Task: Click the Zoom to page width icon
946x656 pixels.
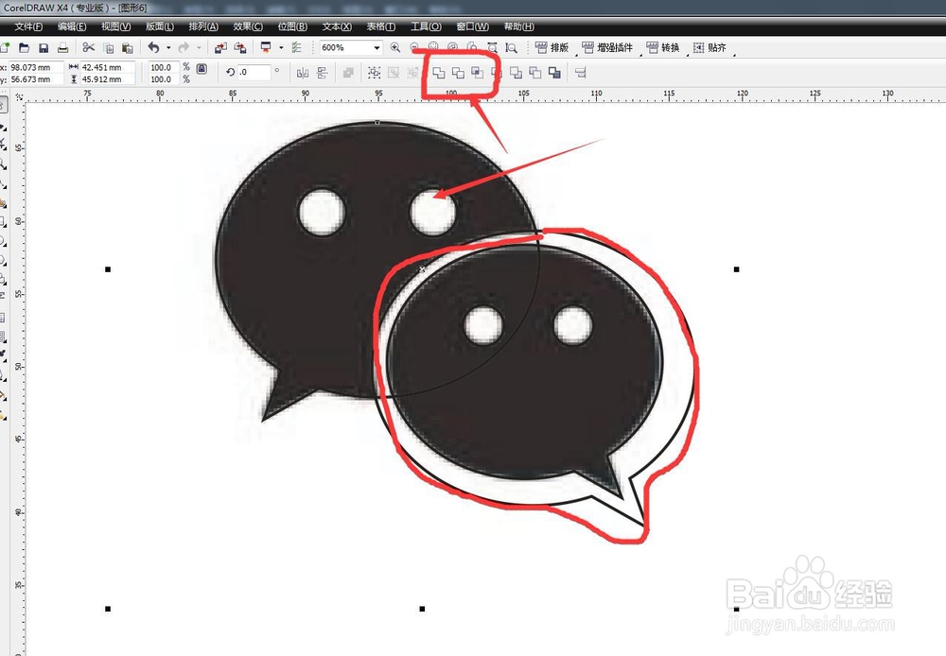Action: click(x=492, y=47)
